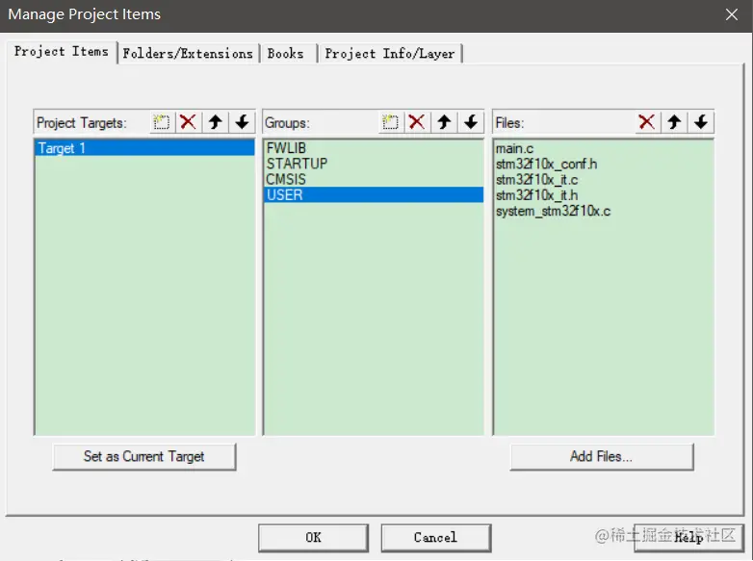Delete the selected group
The width and height of the screenshot is (753, 561).
(417, 122)
